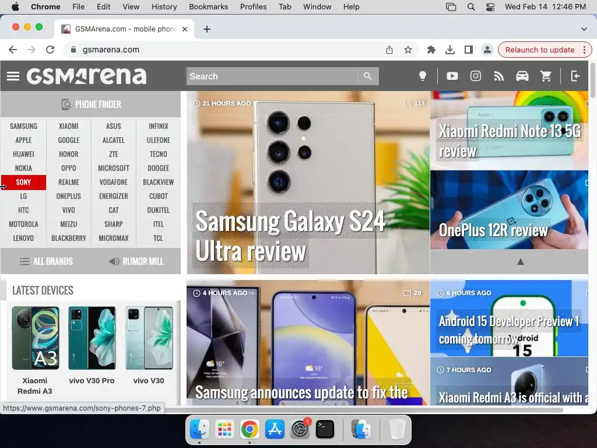This screenshot has height=448, width=597.
Task: Open Terminal from the dock
Action: tap(325, 429)
